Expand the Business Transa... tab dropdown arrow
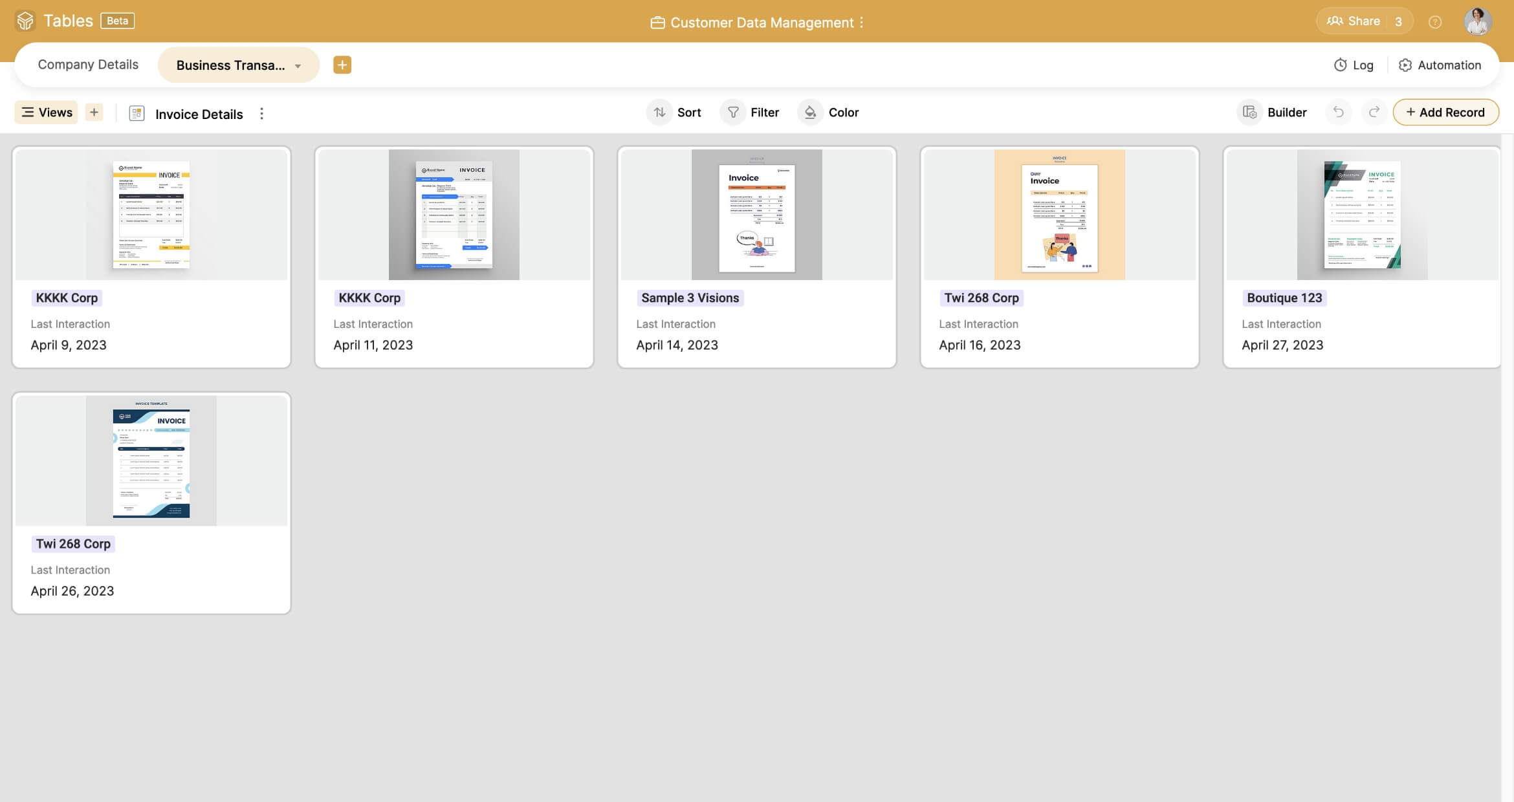The width and height of the screenshot is (1514, 802). 298,66
